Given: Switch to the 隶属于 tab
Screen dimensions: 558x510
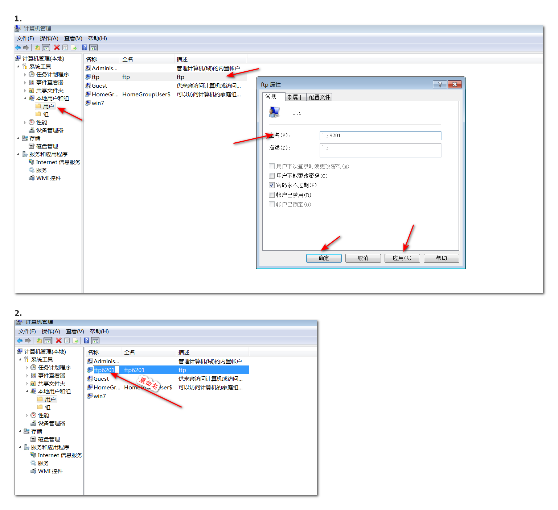Looking at the screenshot, I should (295, 97).
